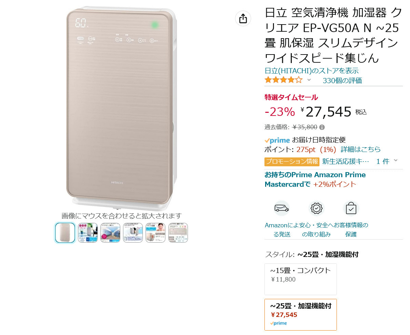The width and height of the screenshot is (410, 335).
Task: Click the 新生活応援 promotion link
Action: coord(346,161)
